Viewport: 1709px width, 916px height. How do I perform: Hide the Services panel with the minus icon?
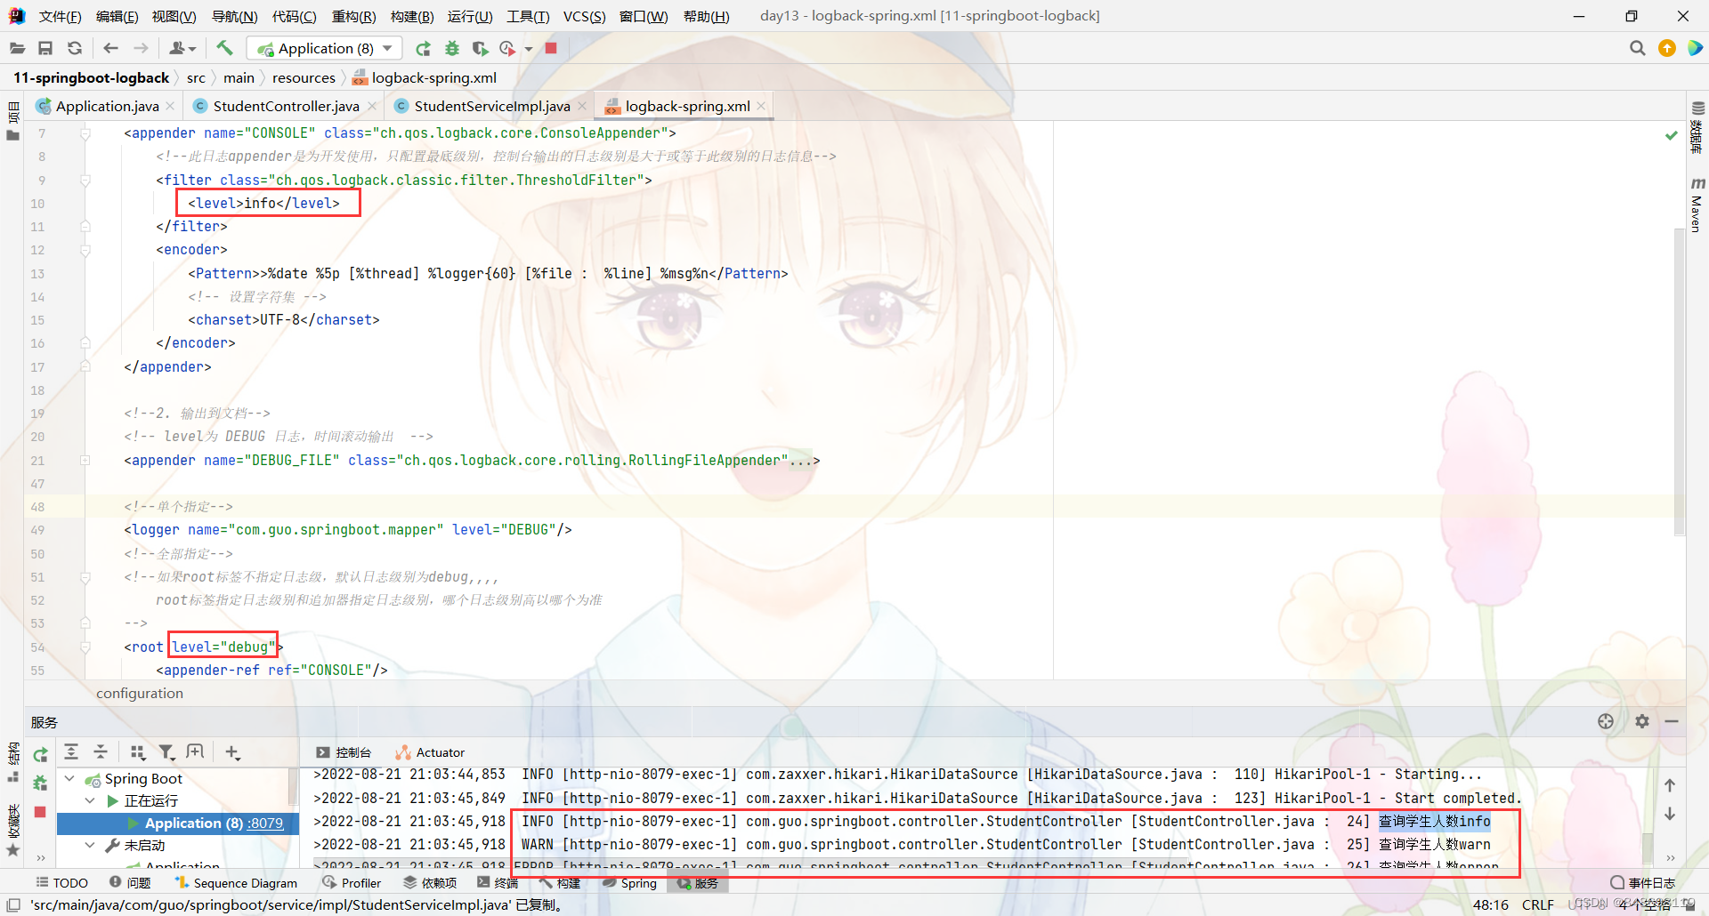coord(1672,721)
